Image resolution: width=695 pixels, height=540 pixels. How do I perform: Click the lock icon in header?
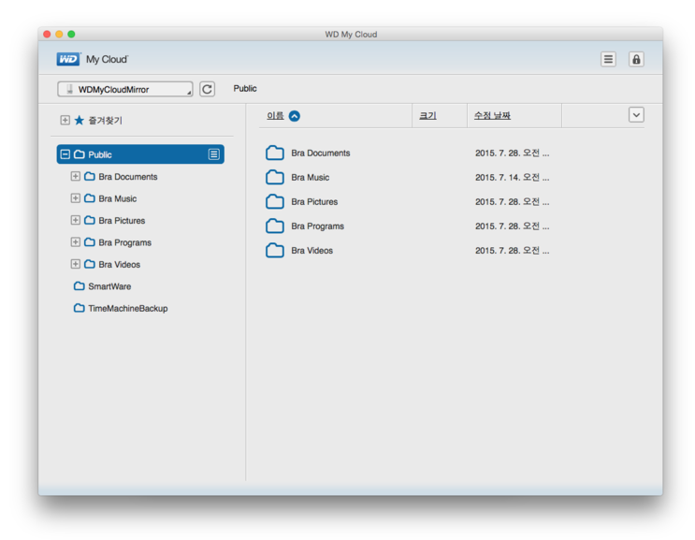click(636, 59)
